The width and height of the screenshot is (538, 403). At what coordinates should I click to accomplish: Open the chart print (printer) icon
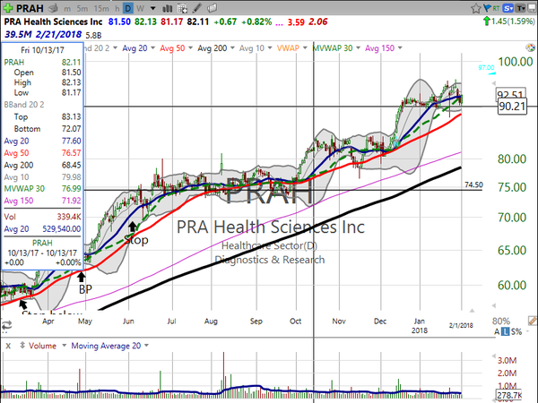coord(53,8)
